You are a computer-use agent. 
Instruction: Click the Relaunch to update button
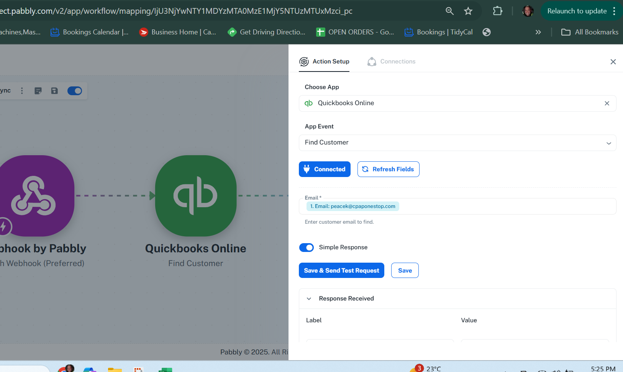click(x=577, y=11)
